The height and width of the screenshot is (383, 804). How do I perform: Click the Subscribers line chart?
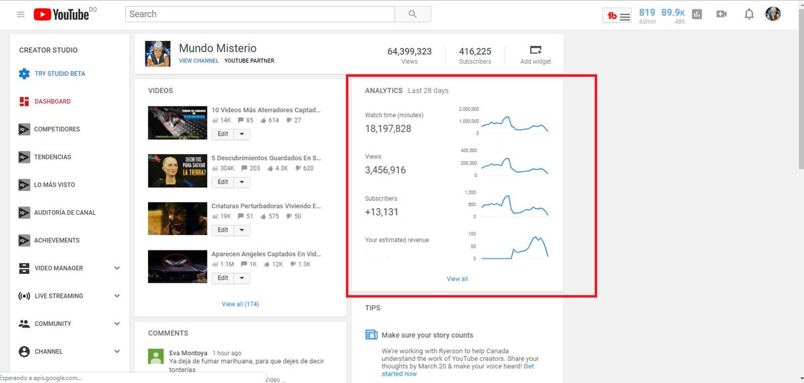tap(515, 206)
